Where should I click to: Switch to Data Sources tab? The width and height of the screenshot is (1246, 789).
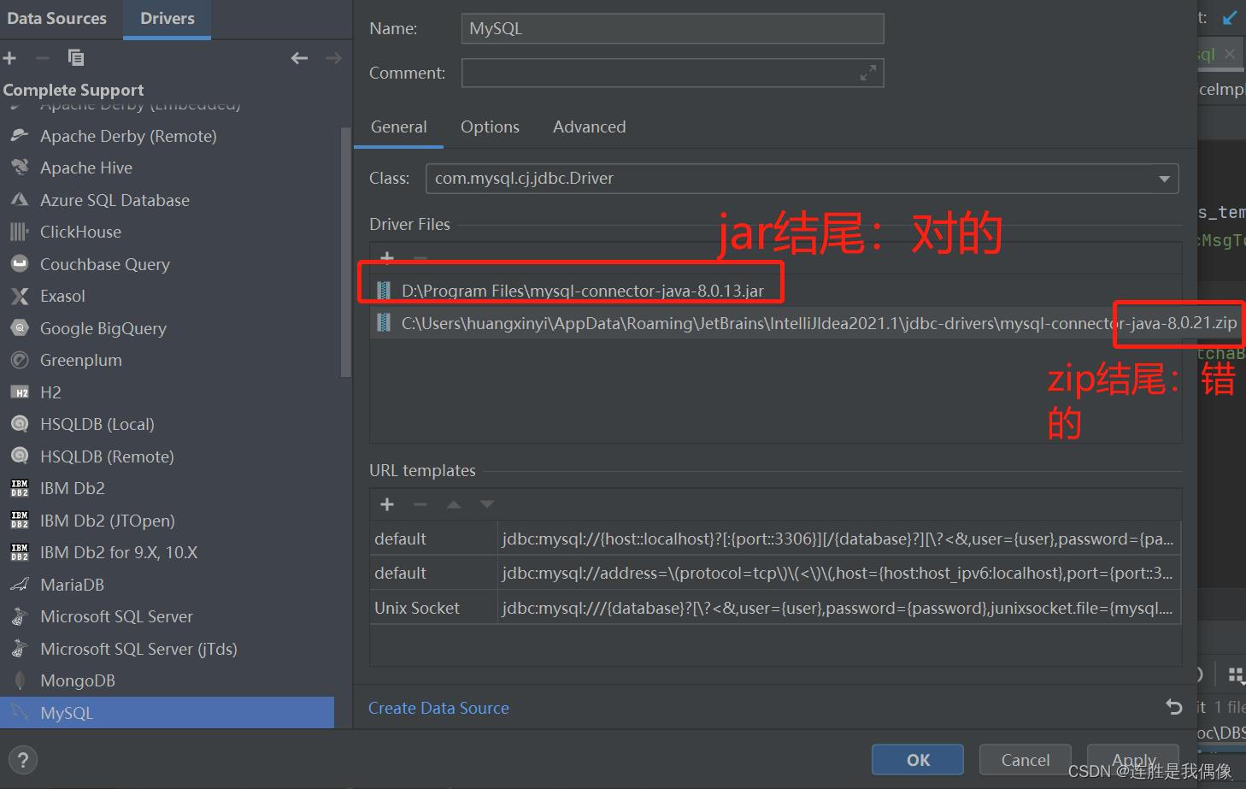(x=57, y=19)
